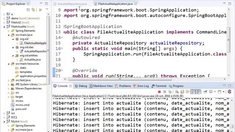Select the MyAct [boot] project
The image size is (235, 132).
[x=17, y=121]
